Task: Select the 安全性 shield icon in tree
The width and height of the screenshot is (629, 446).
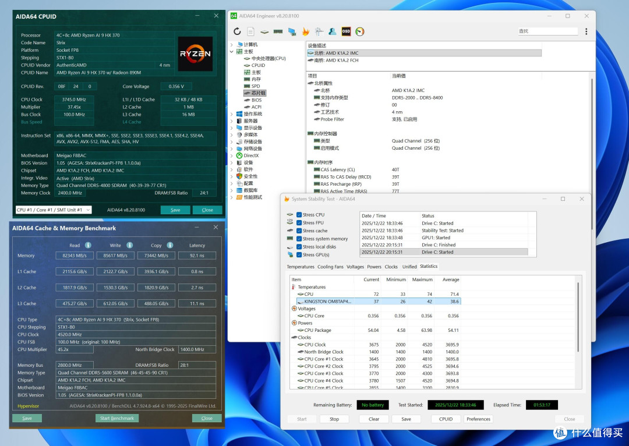Action: coord(239,176)
